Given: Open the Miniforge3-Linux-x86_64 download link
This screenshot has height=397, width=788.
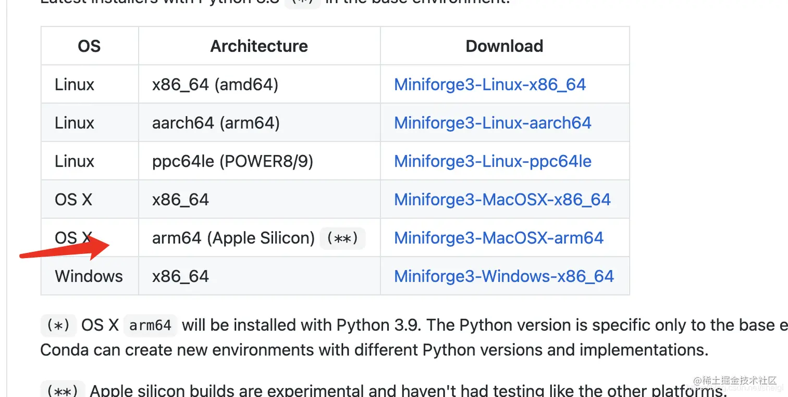Looking at the screenshot, I should 490,84.
